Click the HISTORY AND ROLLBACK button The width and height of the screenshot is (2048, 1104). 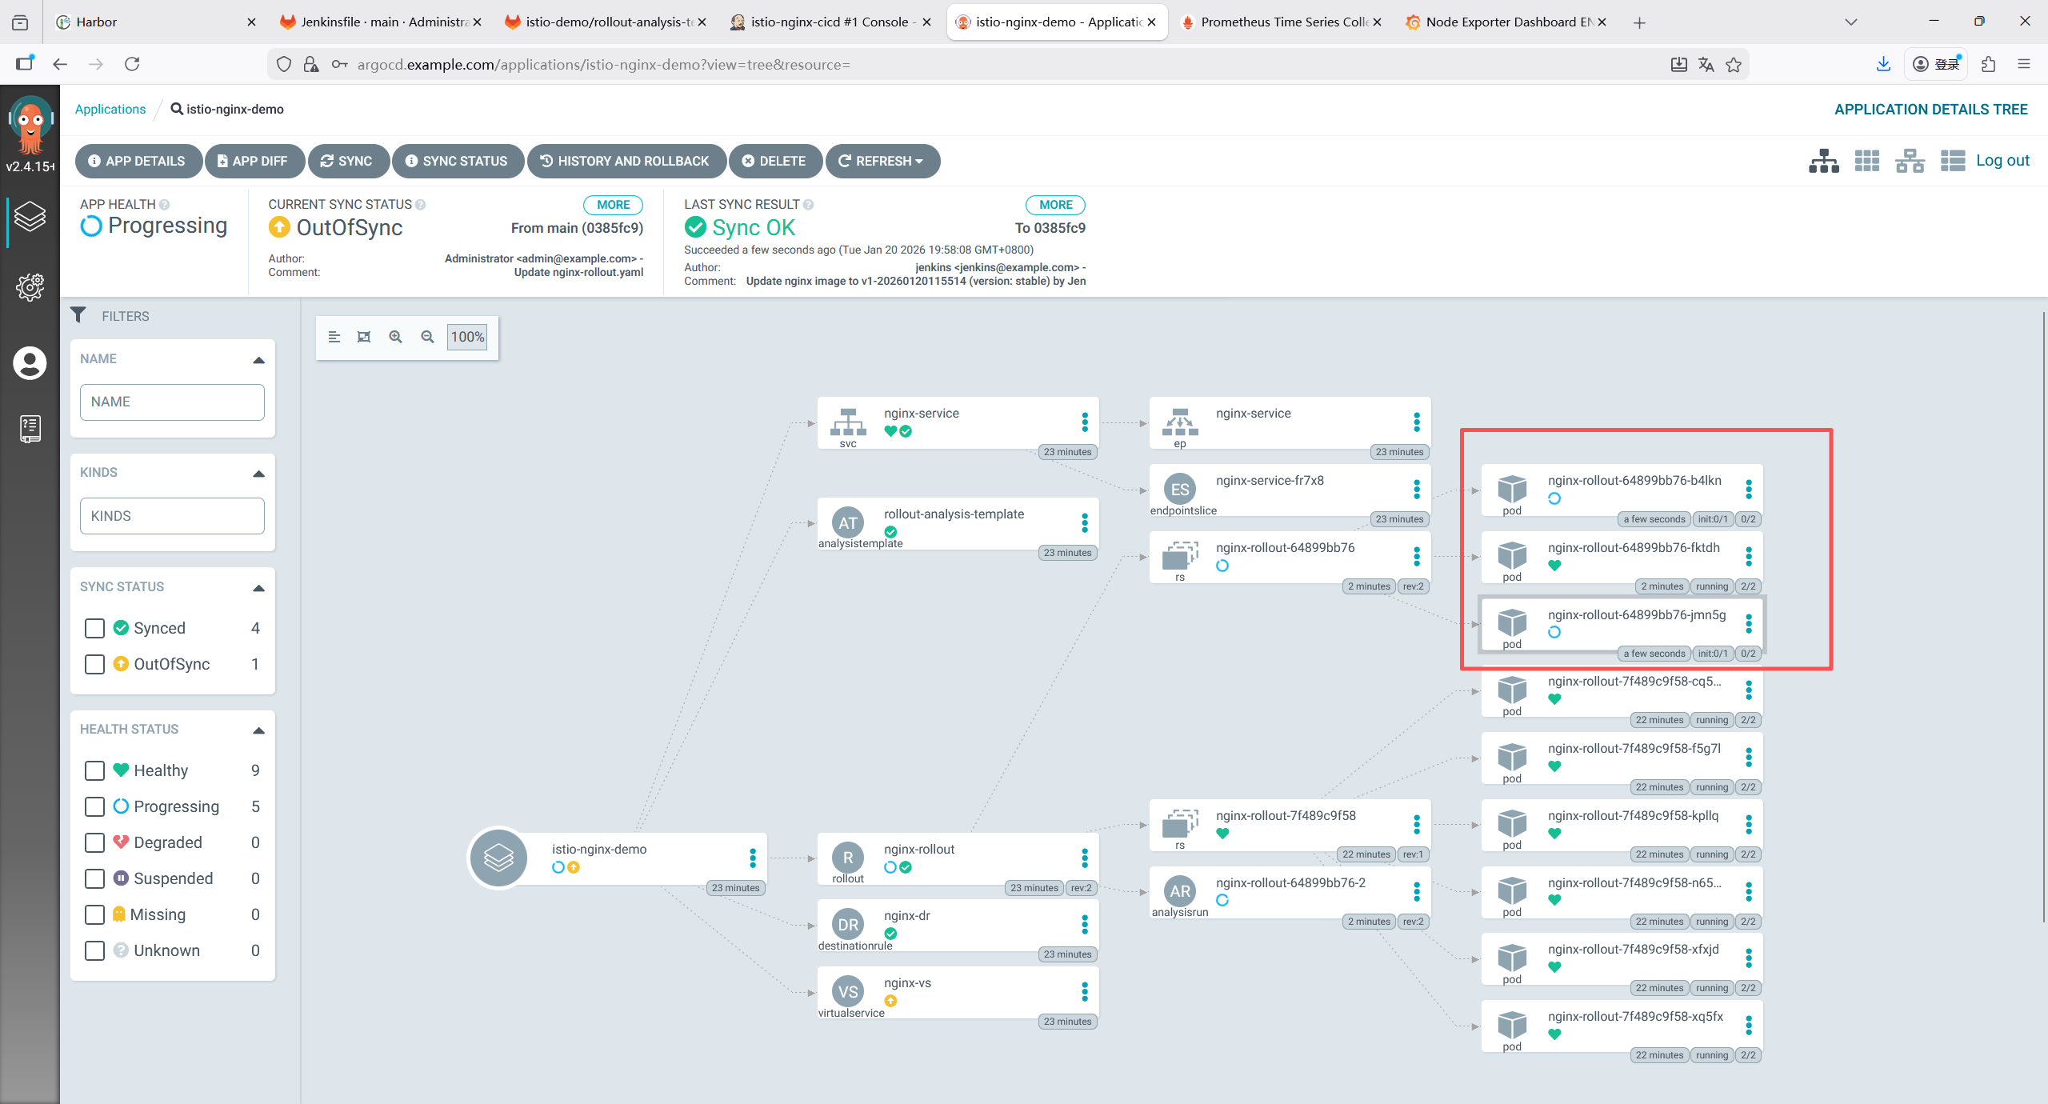tap(626, 161)
